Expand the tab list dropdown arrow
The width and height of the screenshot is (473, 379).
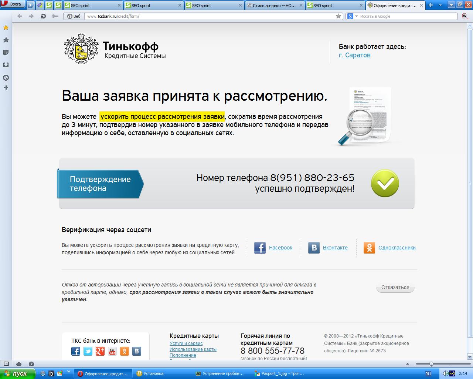click(440, 5)
